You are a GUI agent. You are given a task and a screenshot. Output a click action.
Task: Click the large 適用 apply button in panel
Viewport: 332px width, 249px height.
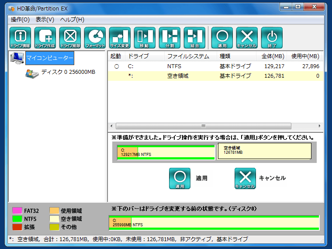point(180,178)
